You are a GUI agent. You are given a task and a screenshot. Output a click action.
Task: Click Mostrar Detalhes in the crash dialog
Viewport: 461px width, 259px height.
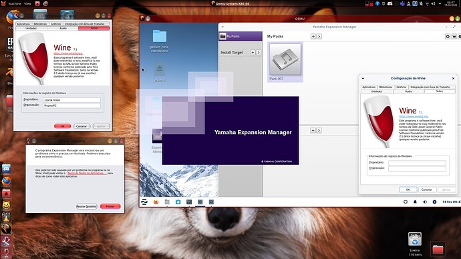pos(86,206)
